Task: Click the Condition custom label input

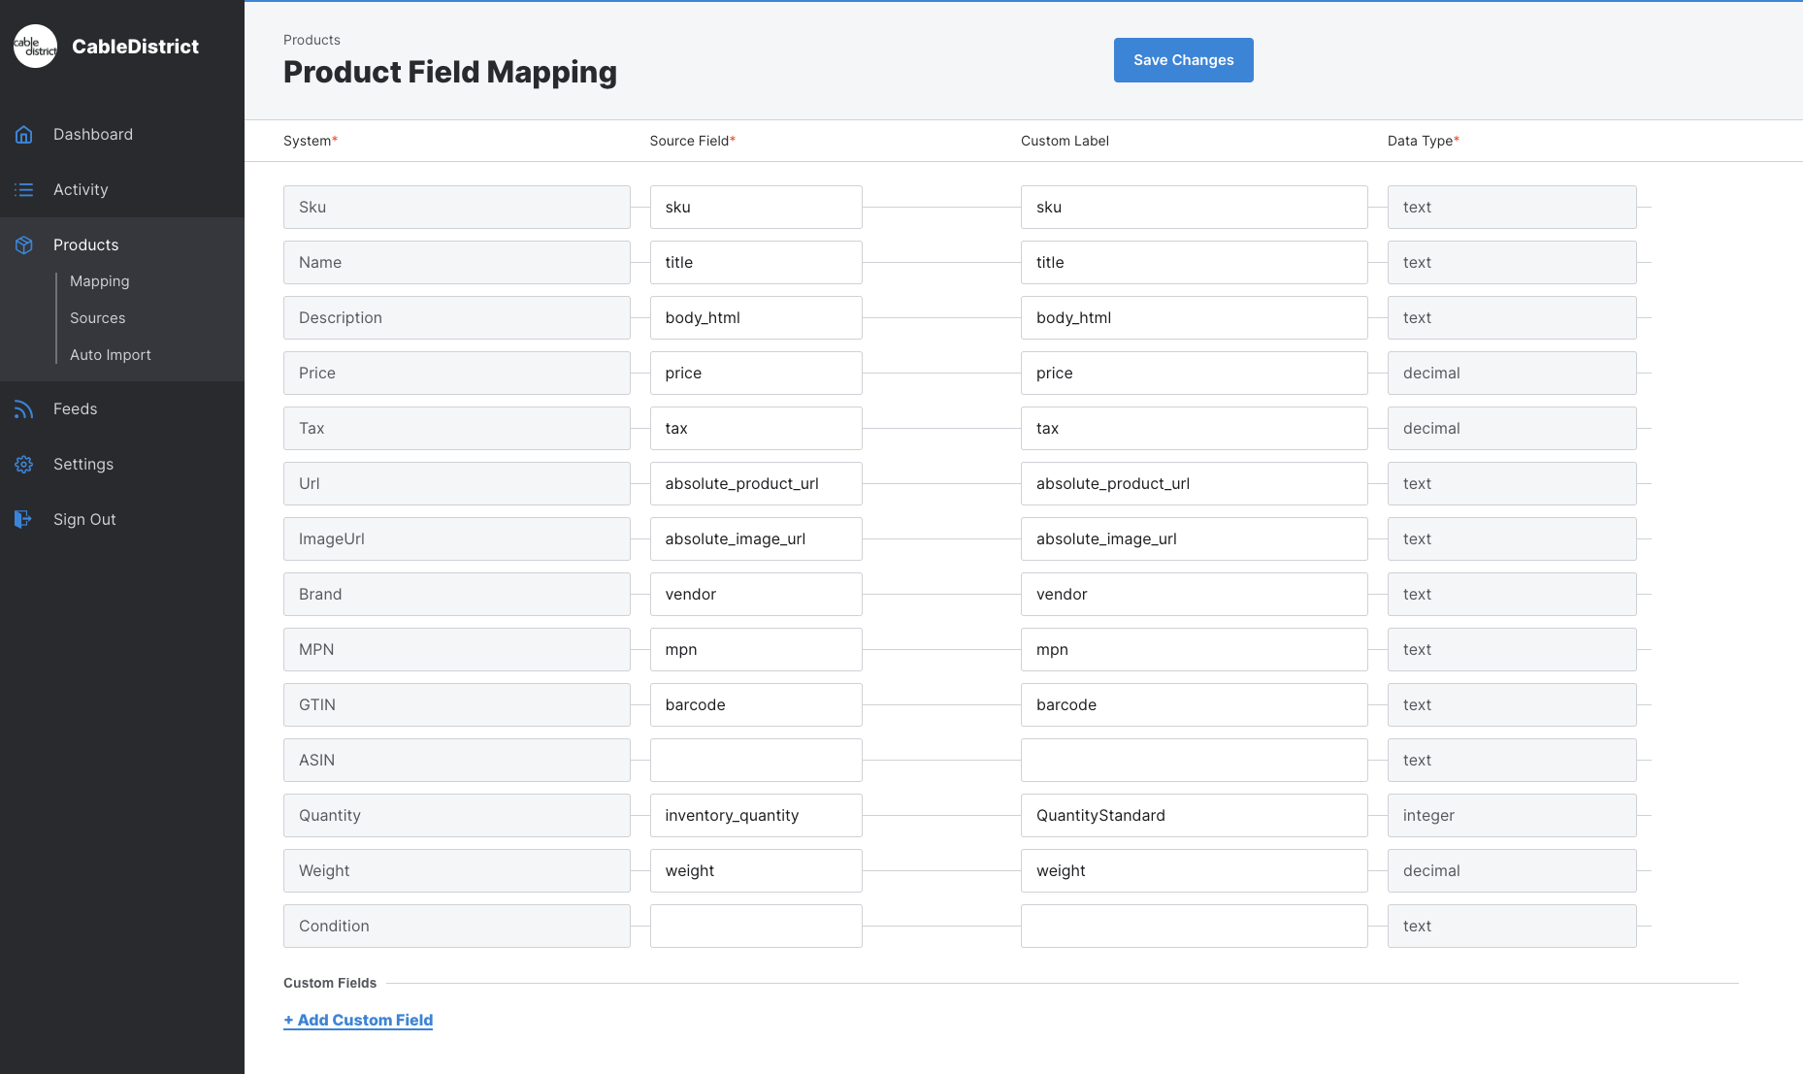Action: click(1194, 927)
